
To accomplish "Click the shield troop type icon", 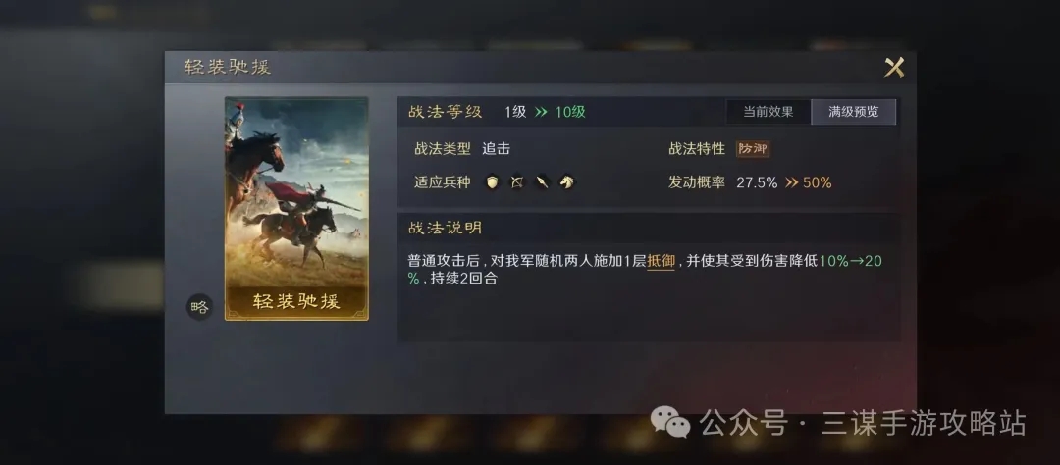I will (492, 181).
